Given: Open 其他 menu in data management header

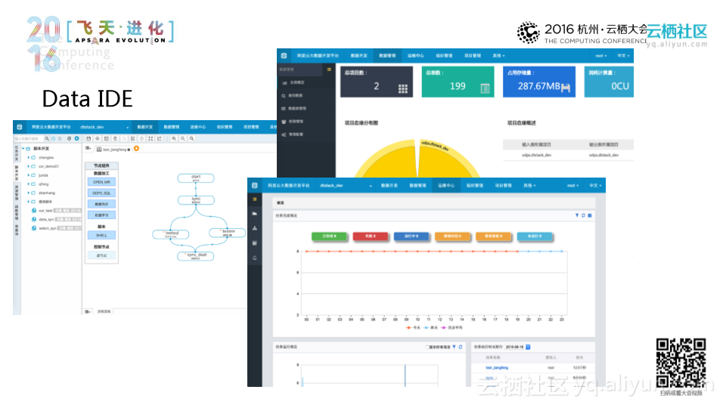Looking at the screenshot, I should coord(498,56).
